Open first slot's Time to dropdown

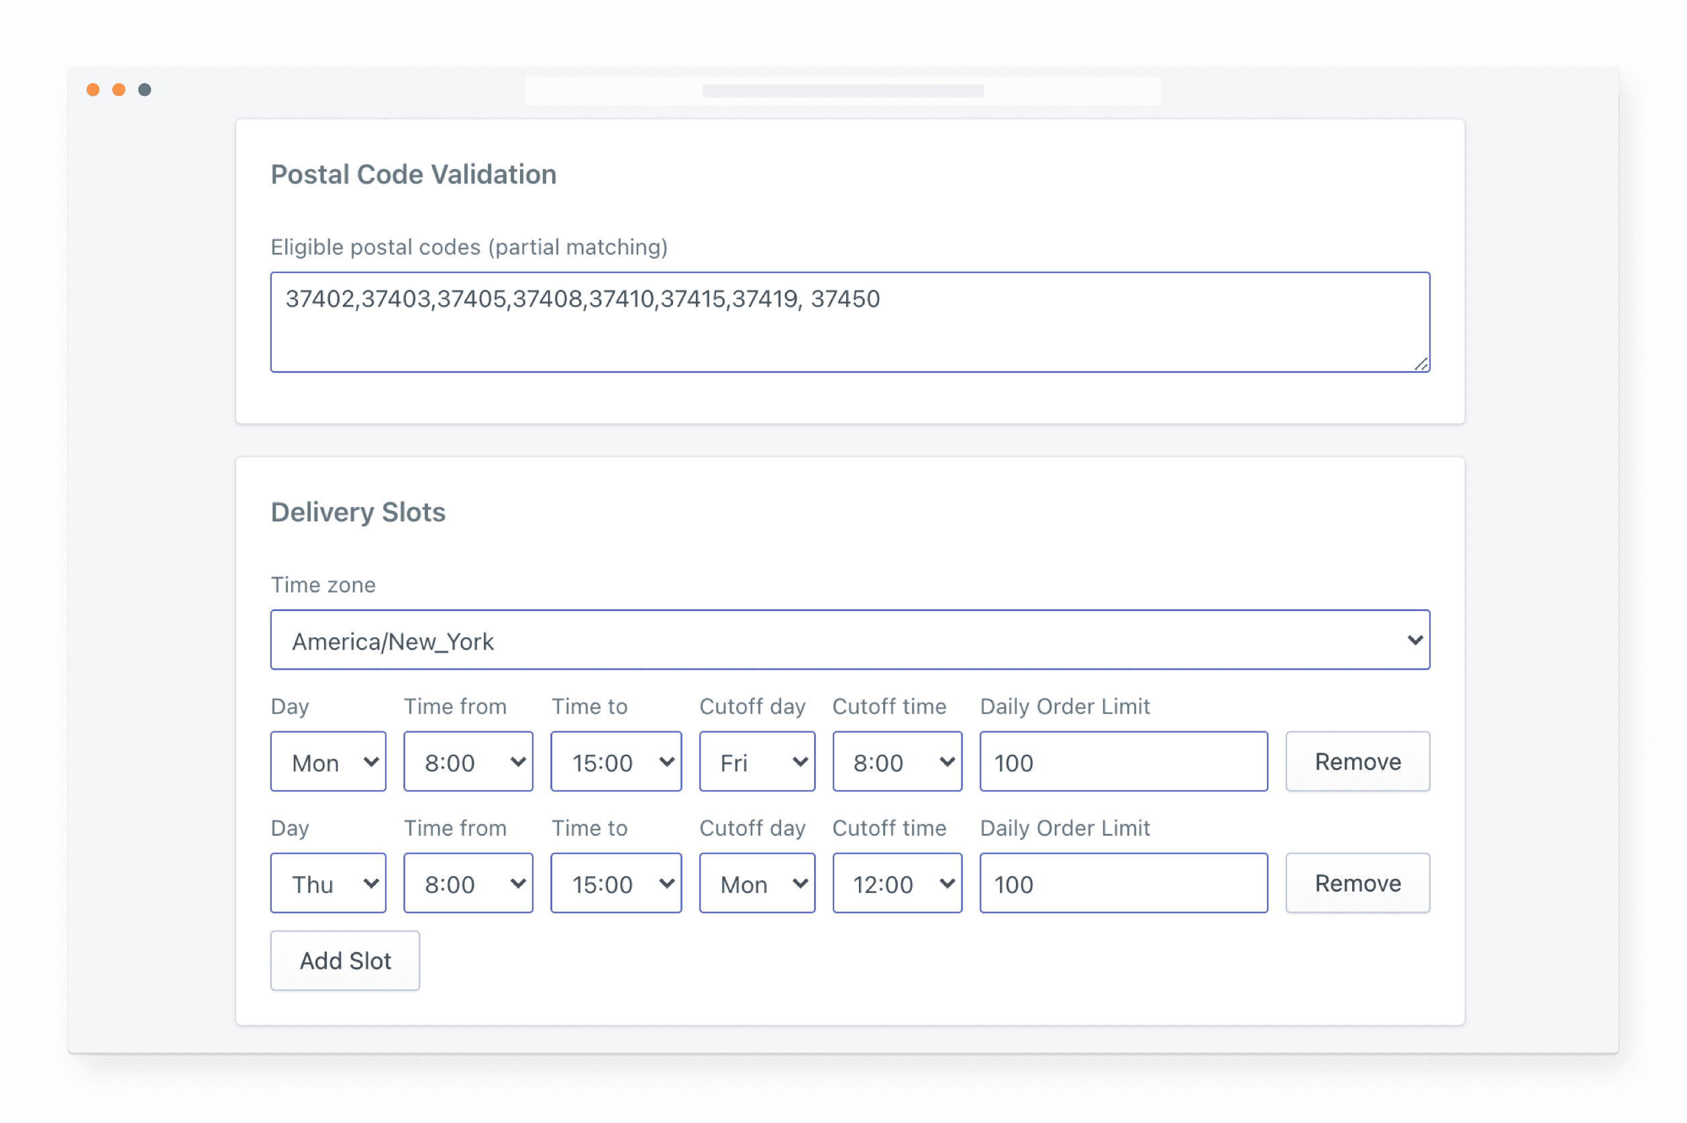615,762
